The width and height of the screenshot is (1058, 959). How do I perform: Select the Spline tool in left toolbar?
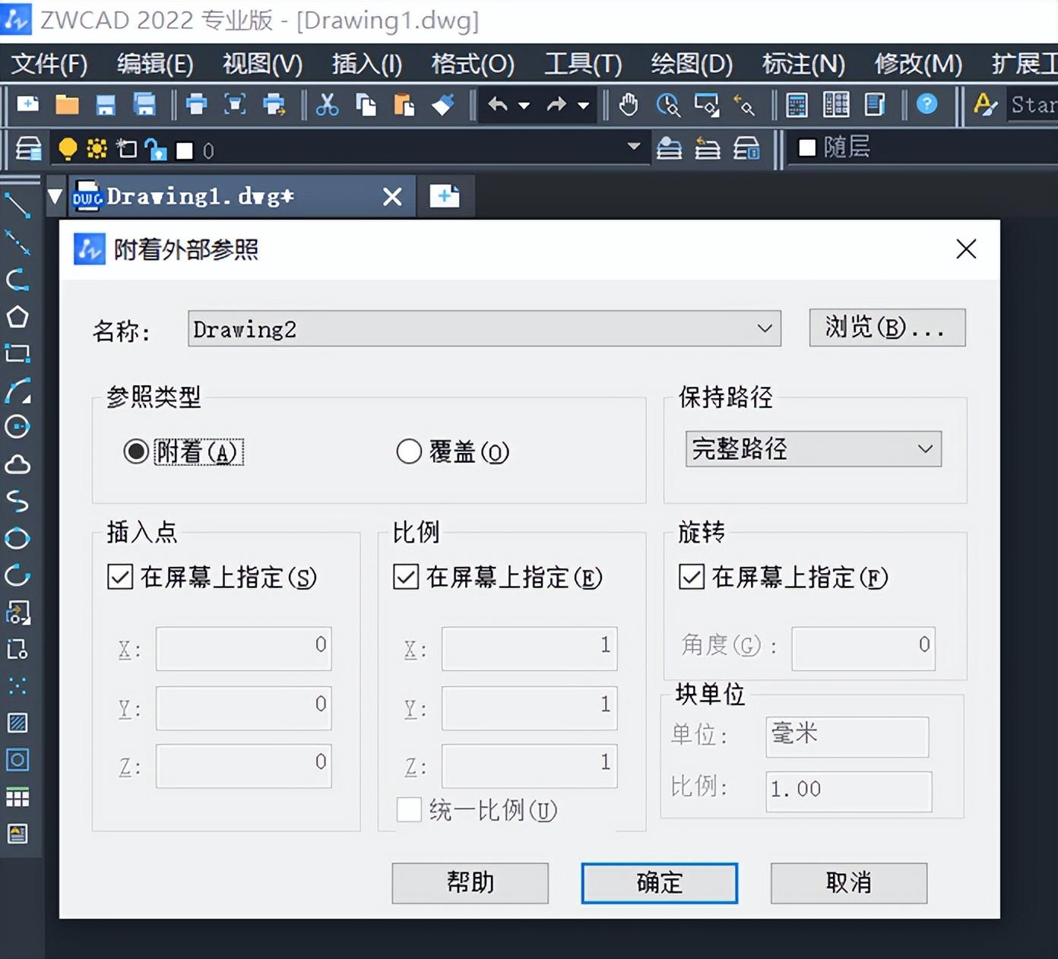point(17,502)
